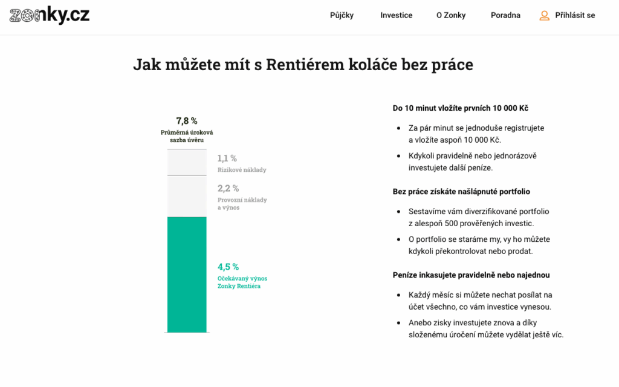Click the orange user profile icon
This screenshot has height=387, width=619.
click(x=544, y=16)
